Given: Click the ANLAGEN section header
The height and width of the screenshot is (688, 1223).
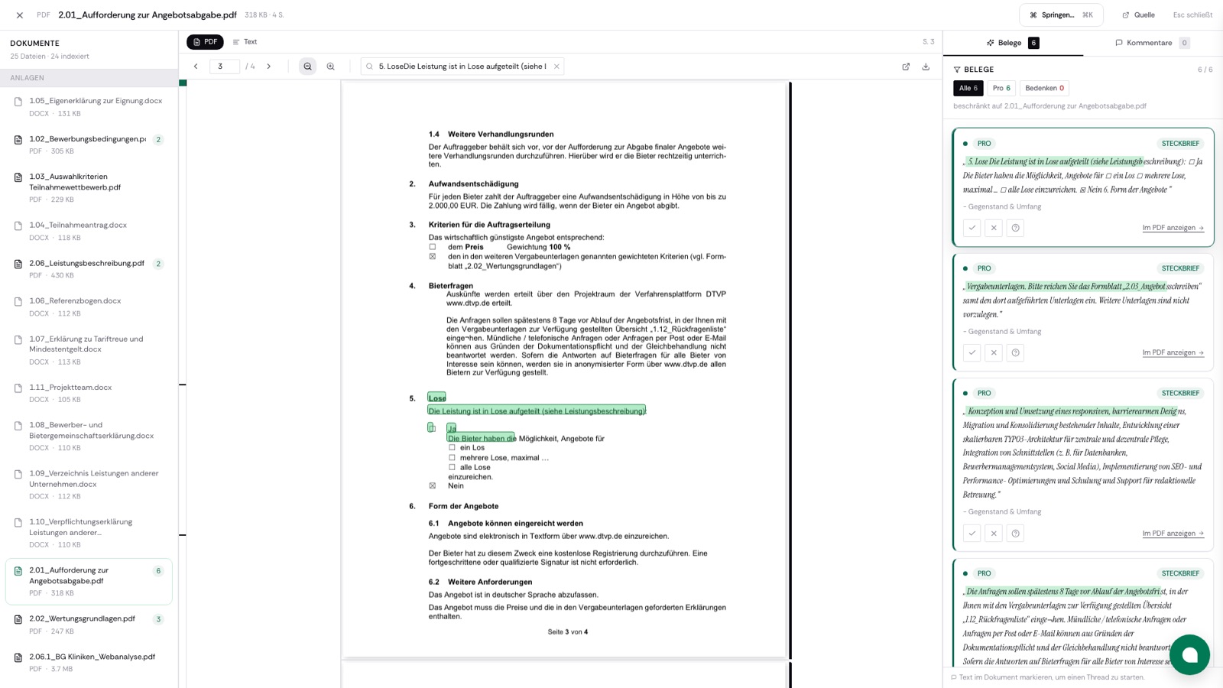Looking at the screenshot, I should [89, 78].
